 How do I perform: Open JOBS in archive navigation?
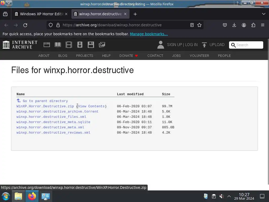[x=176, y=56]
